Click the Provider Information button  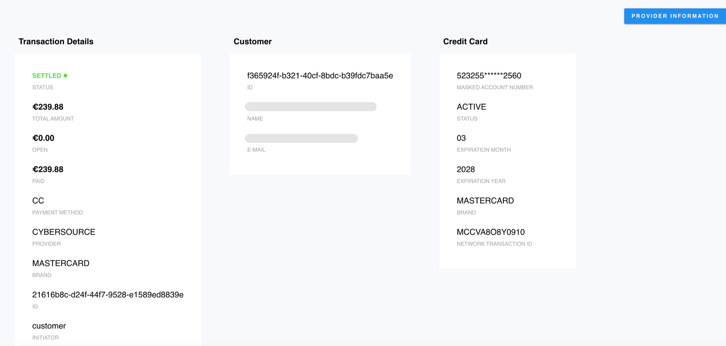coord(675,16)
